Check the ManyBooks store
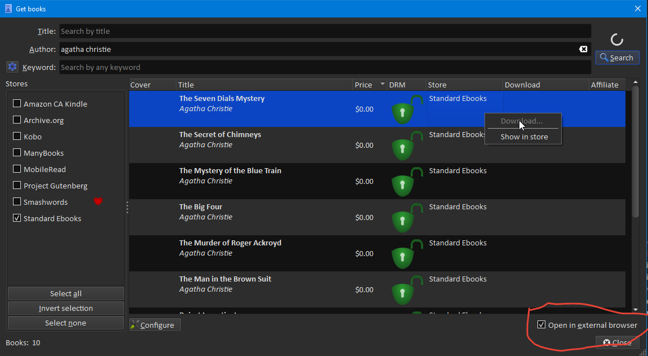Viewport: 648px width, 356px height. pos(17,152)
